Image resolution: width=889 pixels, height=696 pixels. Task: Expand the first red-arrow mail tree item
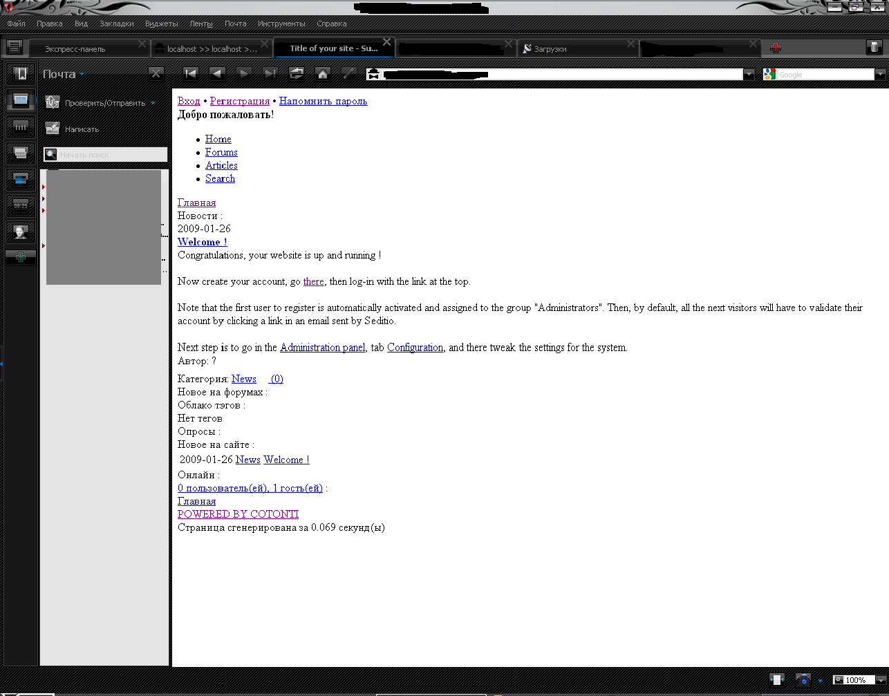44,187
